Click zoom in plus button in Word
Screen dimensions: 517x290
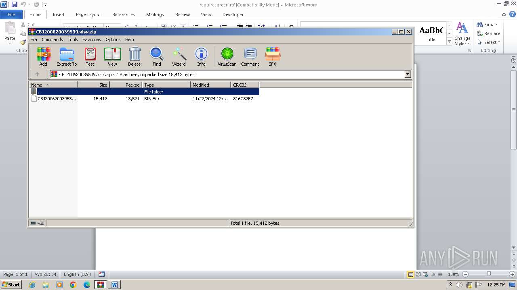tap(512, 274)
